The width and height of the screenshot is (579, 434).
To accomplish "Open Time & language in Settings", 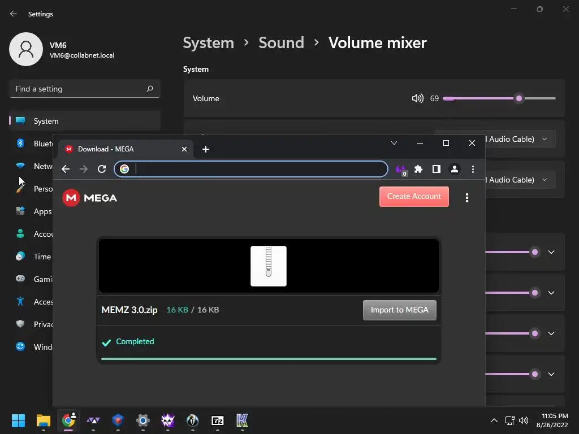I will tap(34, 257).
